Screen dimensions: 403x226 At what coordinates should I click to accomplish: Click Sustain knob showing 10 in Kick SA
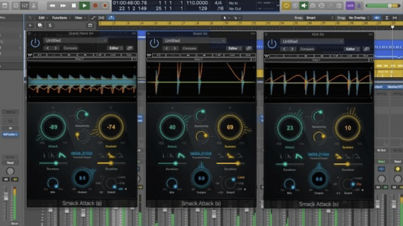pyautogui.click(x=348, y=128)
